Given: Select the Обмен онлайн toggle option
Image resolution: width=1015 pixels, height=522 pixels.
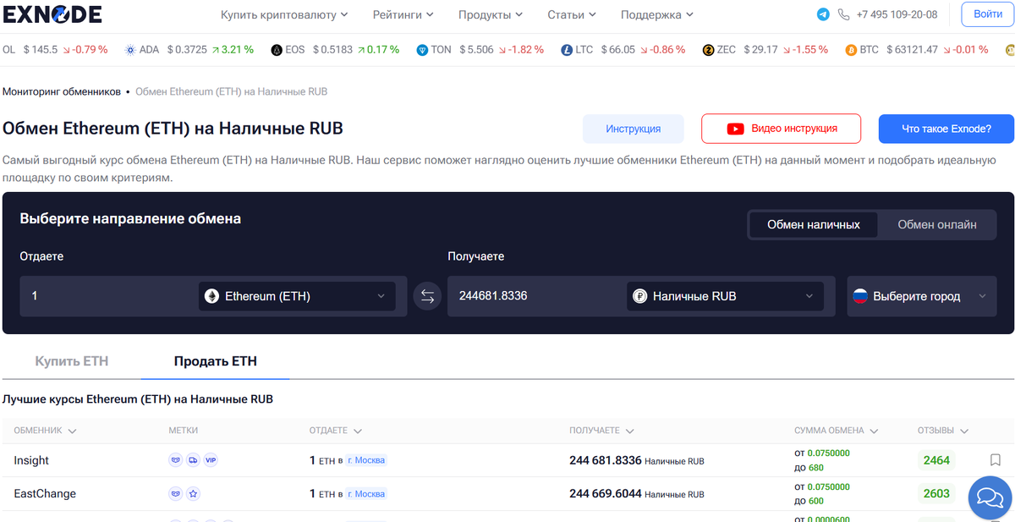Looking at the screenshot, I should click(937, 224).
